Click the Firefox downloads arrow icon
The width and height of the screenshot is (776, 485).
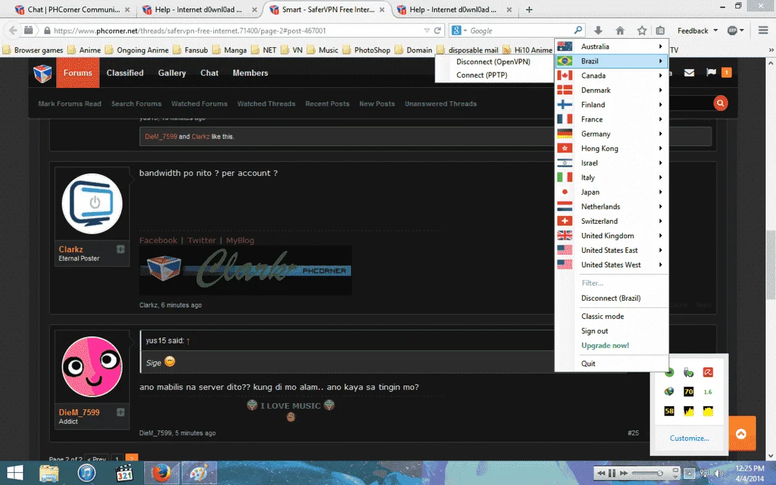[598, 30]
